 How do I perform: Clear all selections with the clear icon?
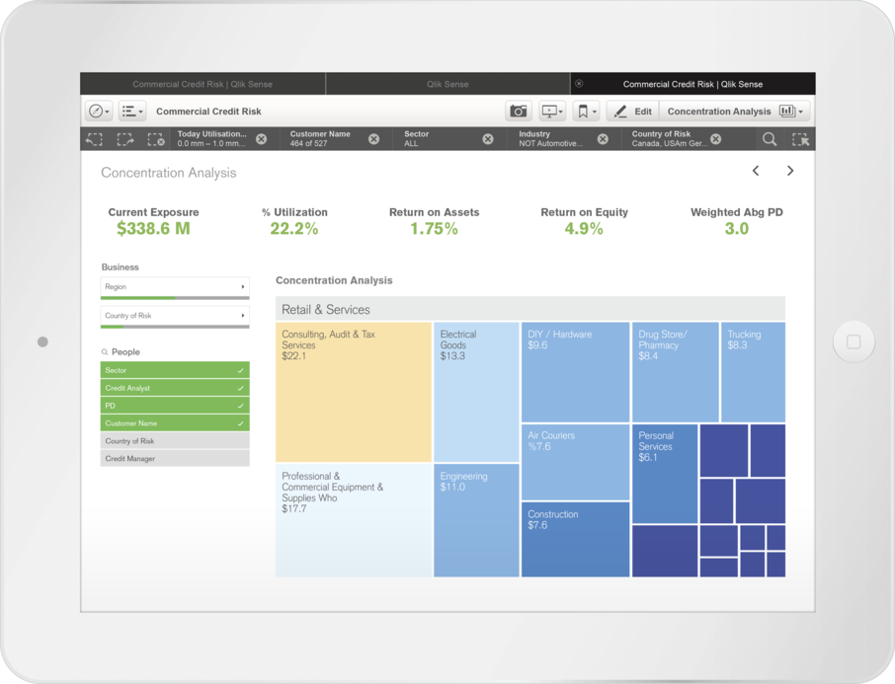154,139
